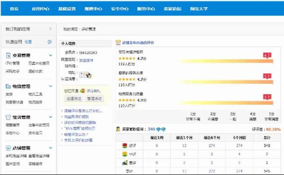Open the quick apps gear settings icon
Image resolution: width=284 pixels, height=175 pixels.
(49, 42)
